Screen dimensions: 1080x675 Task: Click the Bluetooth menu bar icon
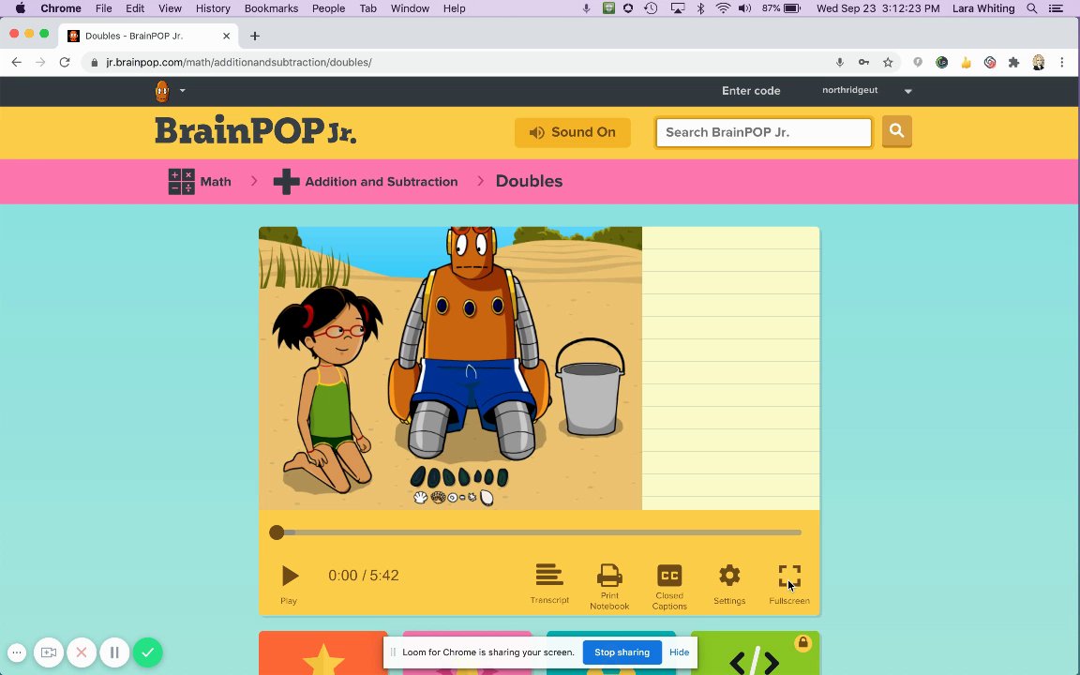[x=700, y=8]
